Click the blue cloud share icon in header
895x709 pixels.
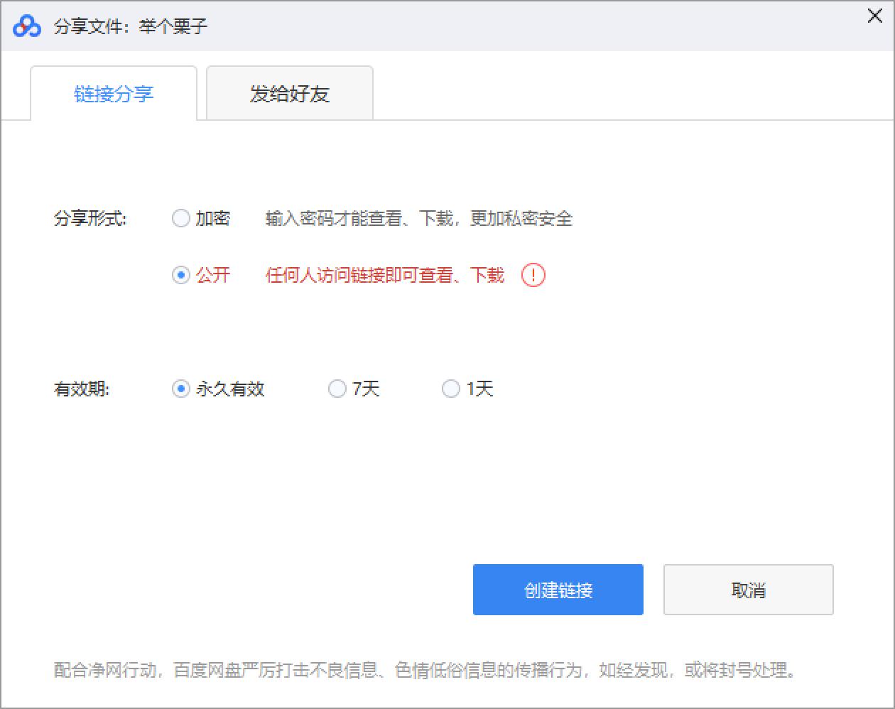click(x=26, y=26)
